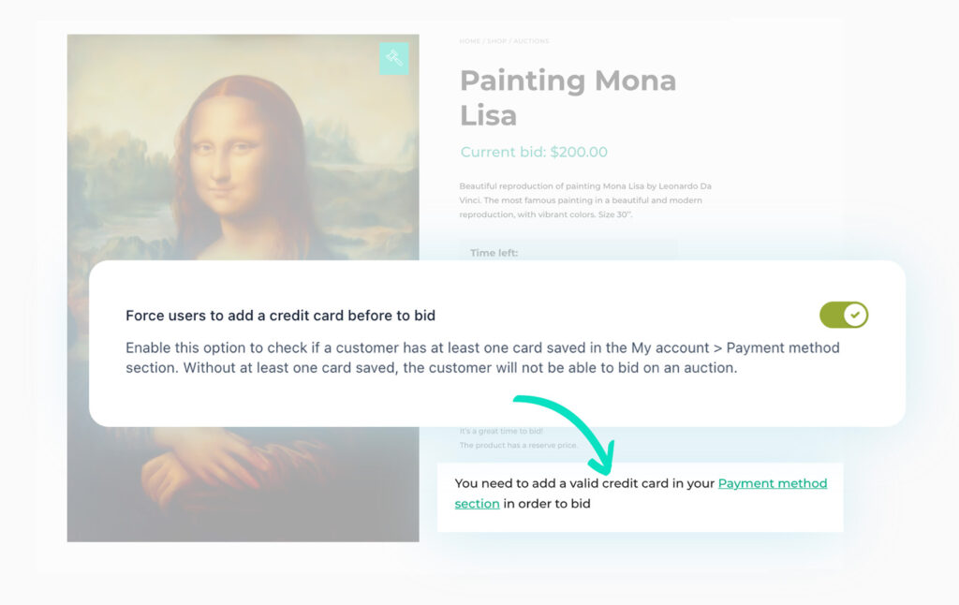Click the Time left heading
The image size is (959, 605).
coord(494,252)
